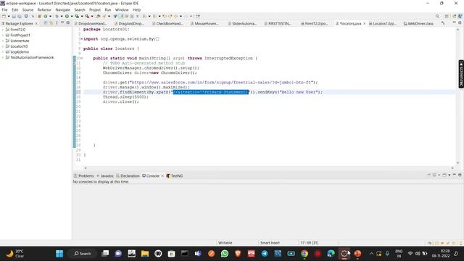464x261 pixels.
Task: Open the Search menu
Action: pyautogui.click(x=80, y=9)
